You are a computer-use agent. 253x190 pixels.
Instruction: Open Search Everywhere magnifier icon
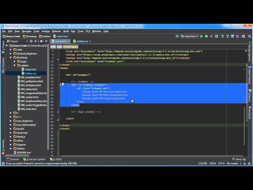pos(249,36)
